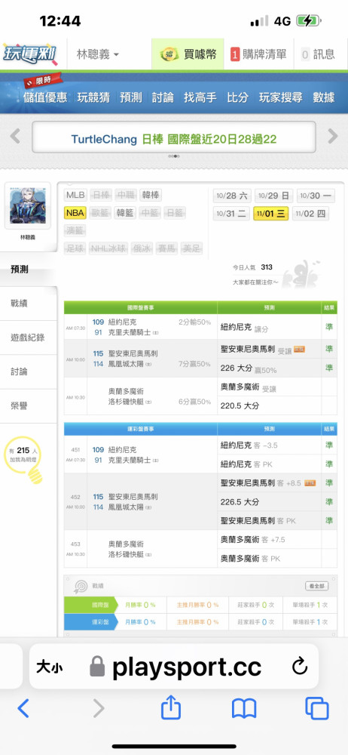
Task: Pick the 11/01 三 date
Action: [271, 214]
